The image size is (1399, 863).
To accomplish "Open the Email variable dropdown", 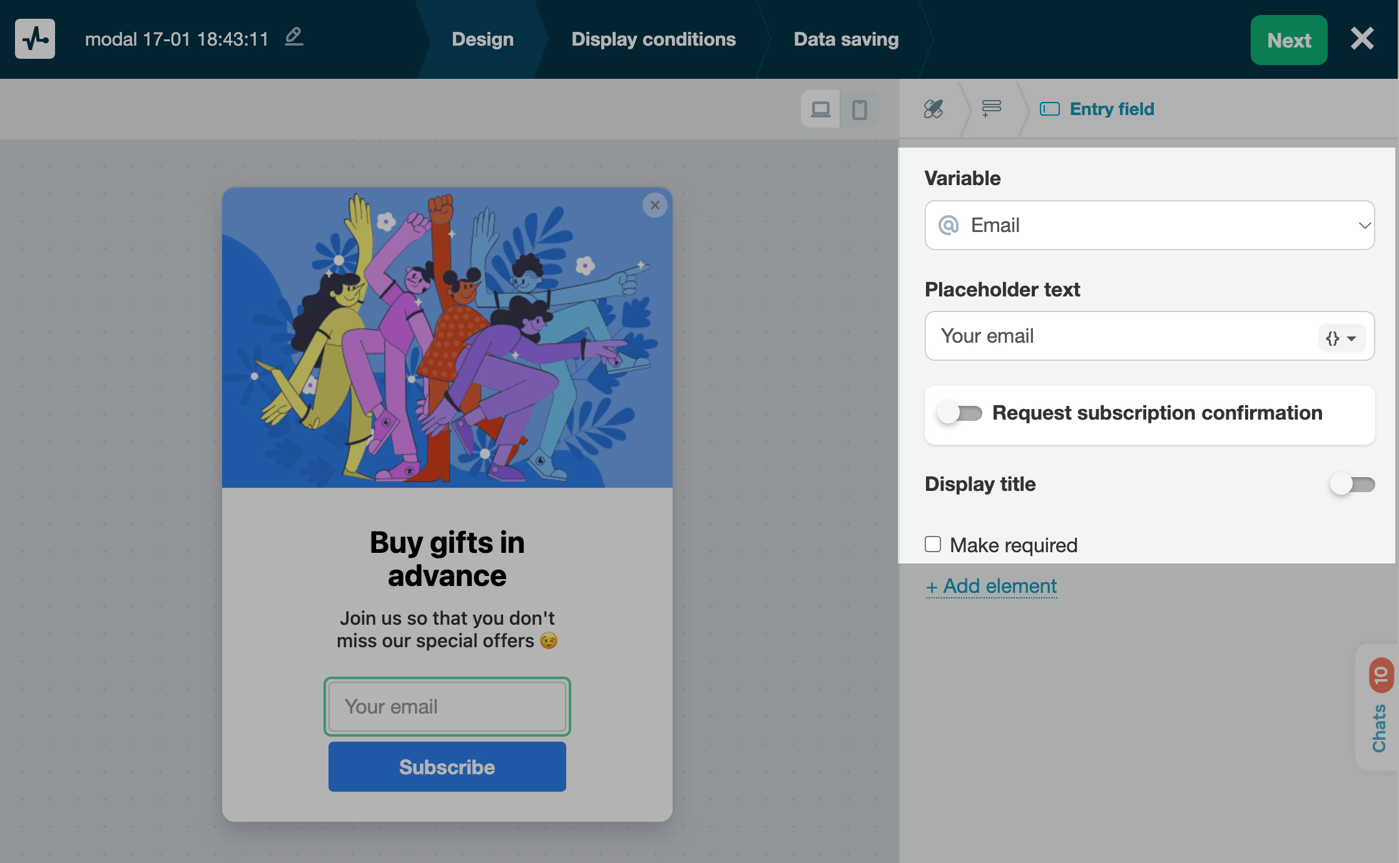I will pyautogui.click(x=1149, y=225).
